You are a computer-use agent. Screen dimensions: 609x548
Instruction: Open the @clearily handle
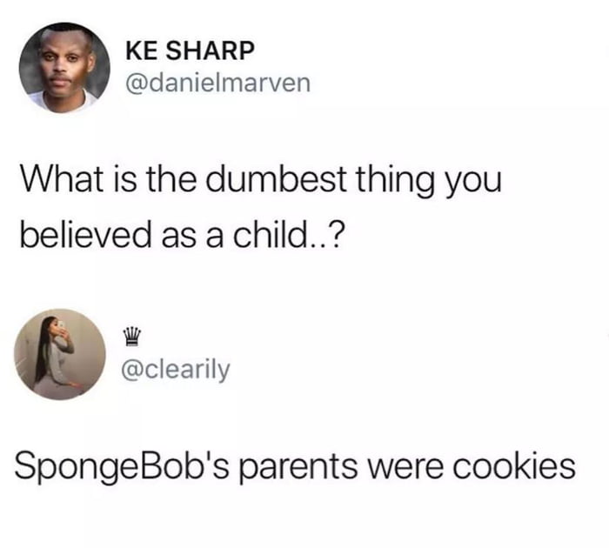(176, 370)
